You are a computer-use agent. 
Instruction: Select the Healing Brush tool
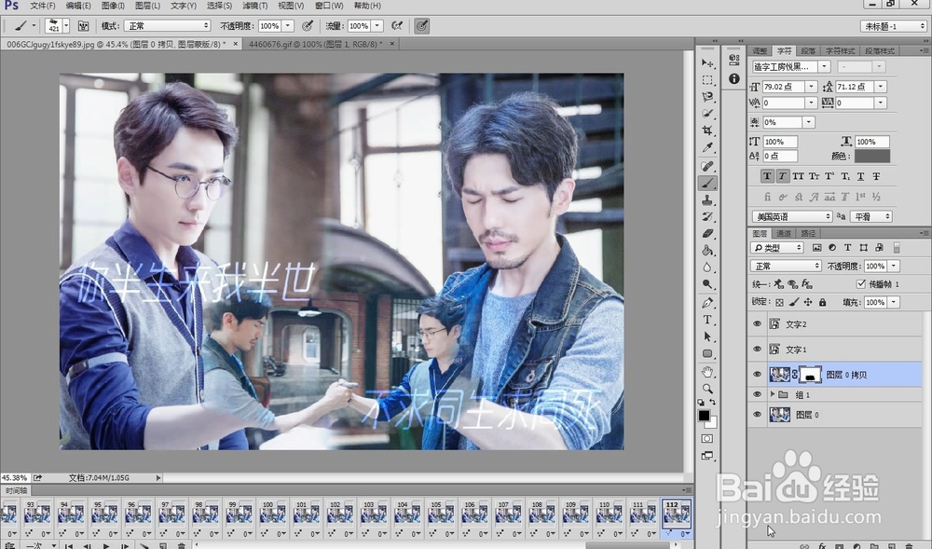coord(707,166)
